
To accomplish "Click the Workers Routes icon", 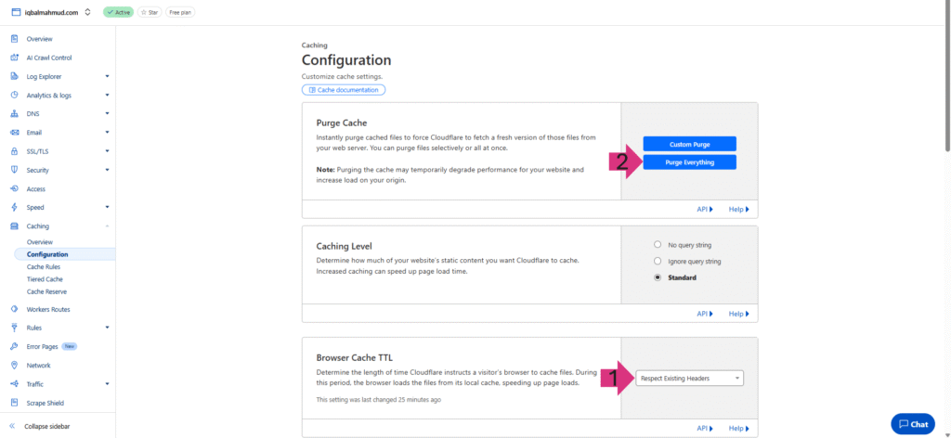I will pos(15,309).
